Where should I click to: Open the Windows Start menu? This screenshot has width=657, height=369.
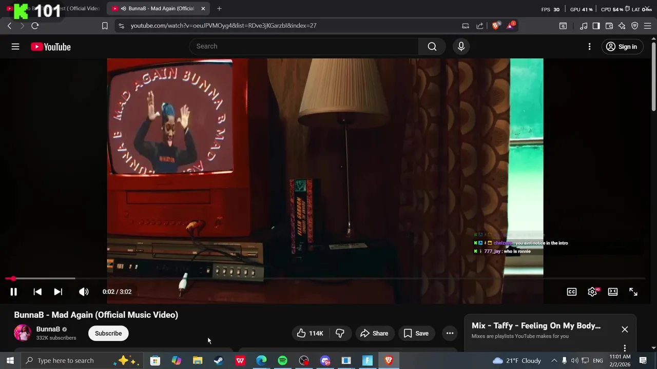click(10, 360)
